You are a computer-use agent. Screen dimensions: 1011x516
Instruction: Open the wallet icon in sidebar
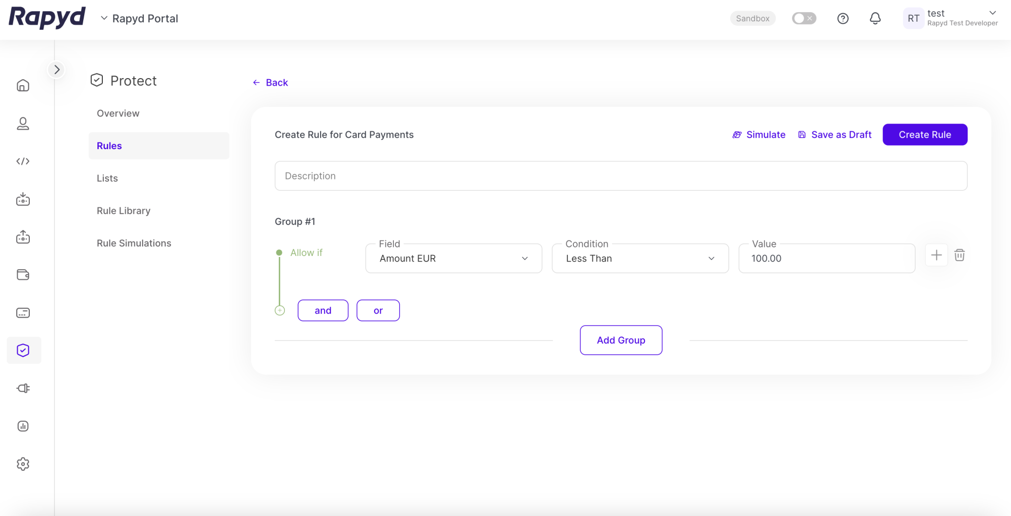pos(23,275)
